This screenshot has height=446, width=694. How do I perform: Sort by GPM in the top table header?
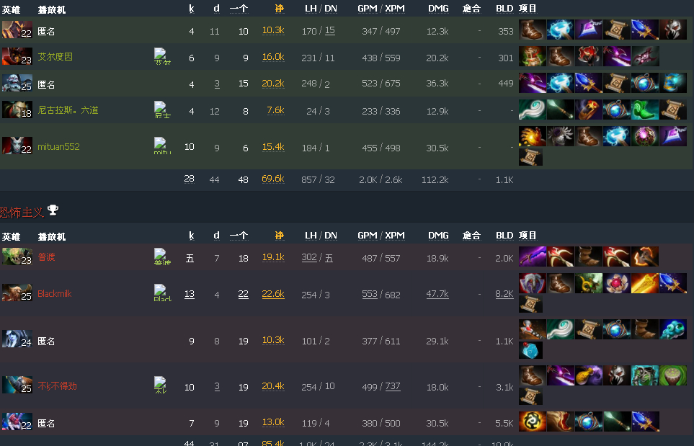tap(368, 9)
